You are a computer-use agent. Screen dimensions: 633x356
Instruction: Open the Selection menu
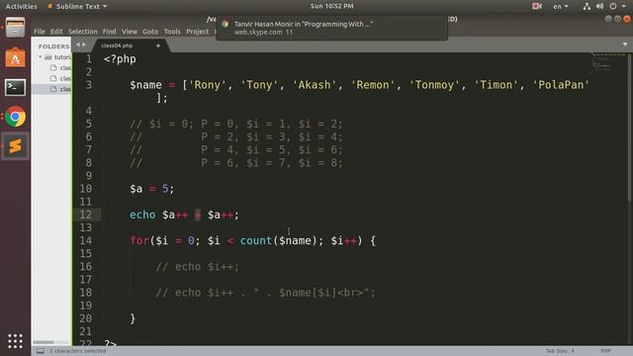(x=83, y=32)
